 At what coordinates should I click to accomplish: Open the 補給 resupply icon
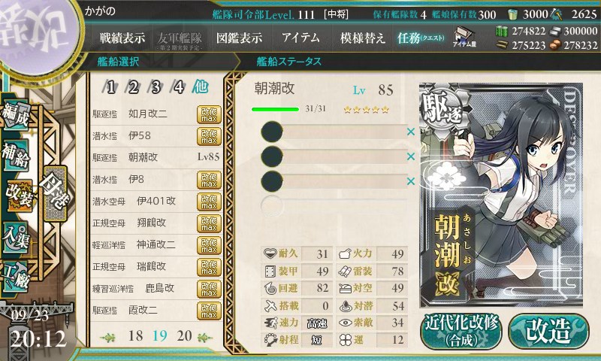click(16, 155)
